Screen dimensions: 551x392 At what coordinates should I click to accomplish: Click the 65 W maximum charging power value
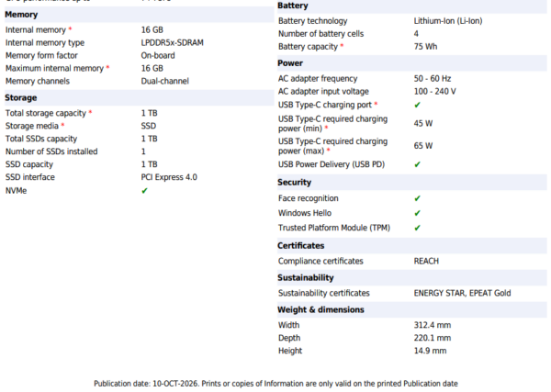click(423, 146)
